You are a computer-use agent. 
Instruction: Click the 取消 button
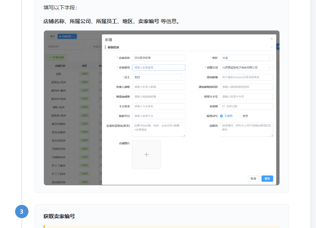[253, 179]
